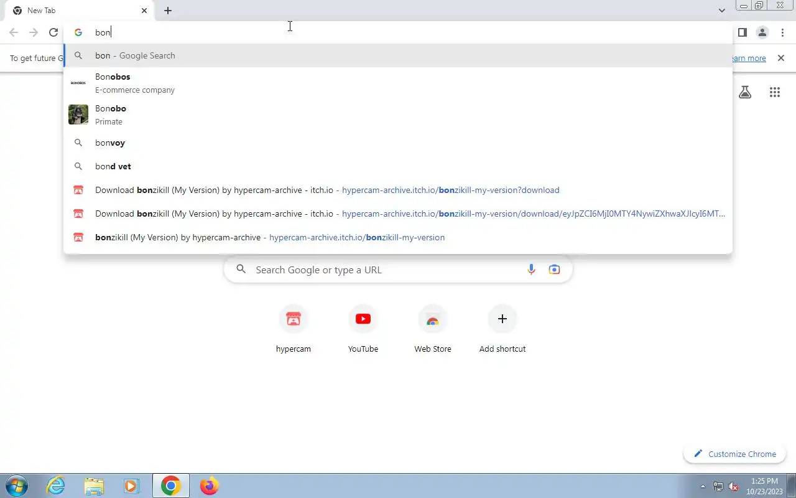Open a new tab with plus button
Viewport: 796px width, 498px height.
click(x=168, y=11)
